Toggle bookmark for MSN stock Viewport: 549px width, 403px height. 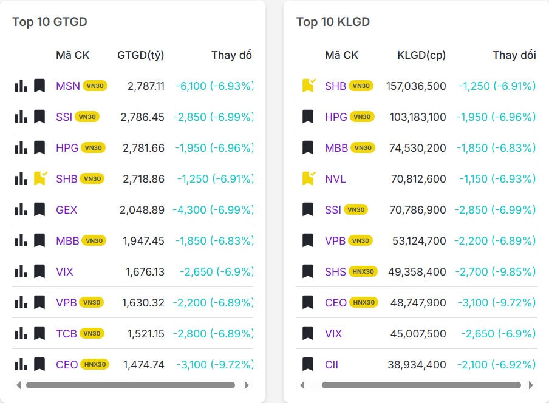tap(39, 86)
